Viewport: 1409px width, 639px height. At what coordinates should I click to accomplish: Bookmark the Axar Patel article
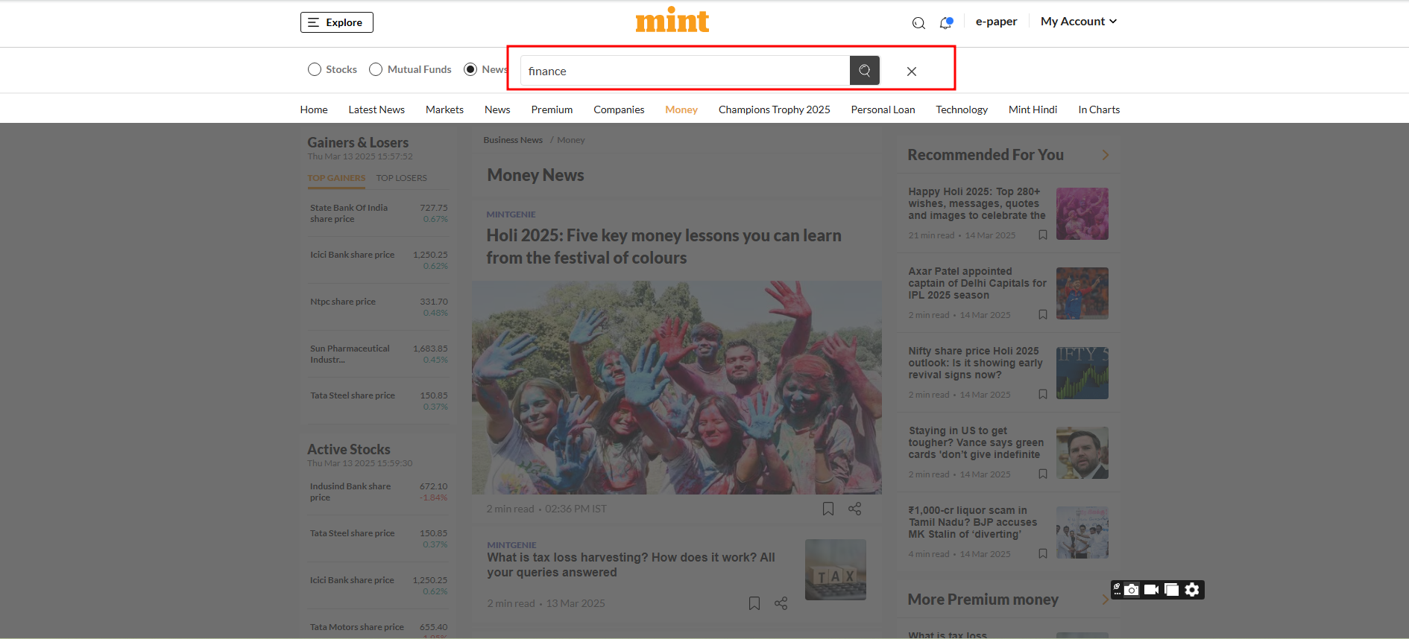click(1043, 315)
